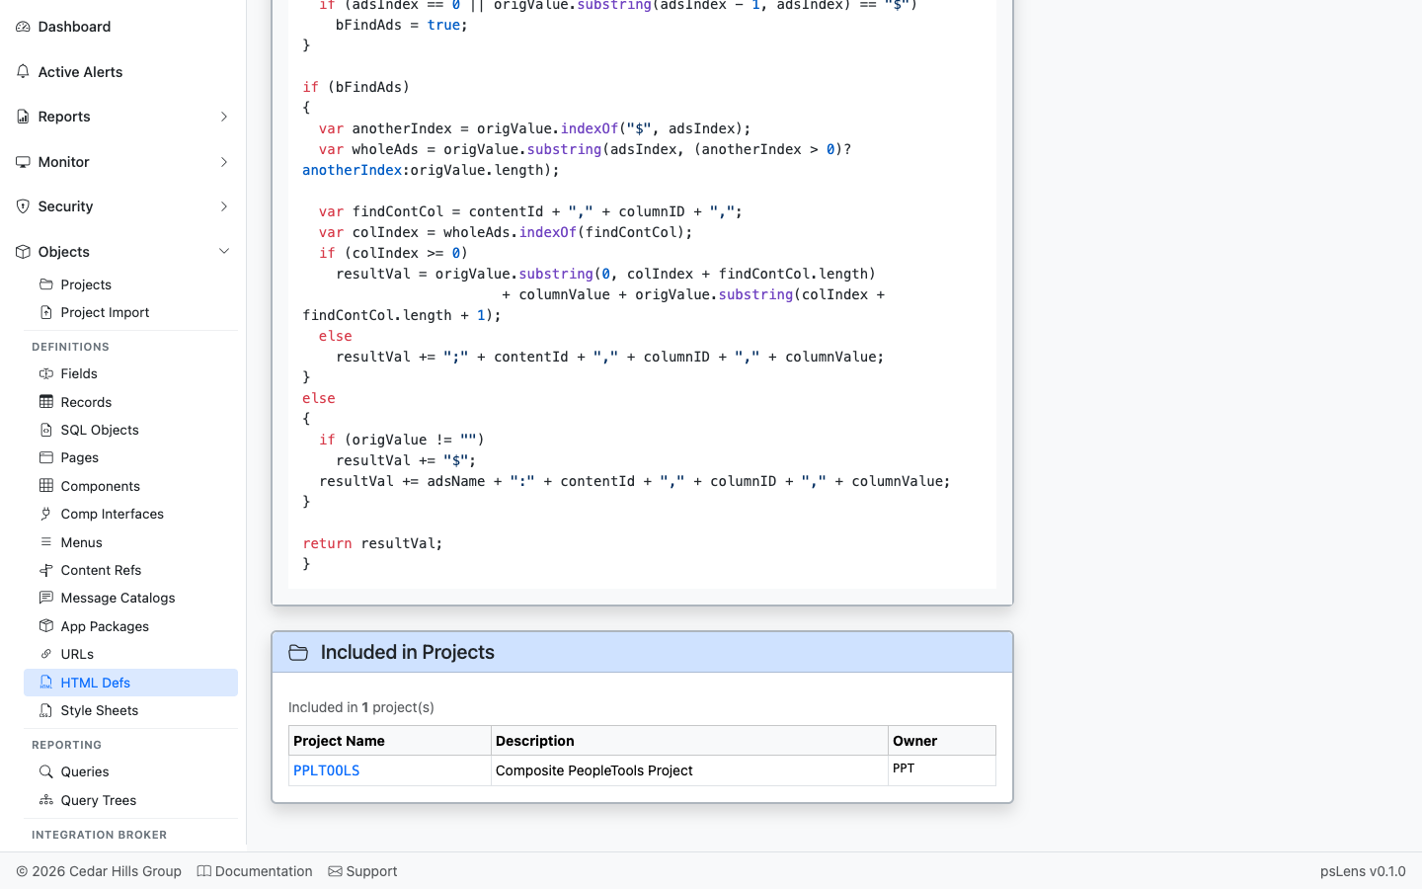Click '© 2026 Cedar Hills Group' footer text

pyautogui.click(x=99, y=871)
